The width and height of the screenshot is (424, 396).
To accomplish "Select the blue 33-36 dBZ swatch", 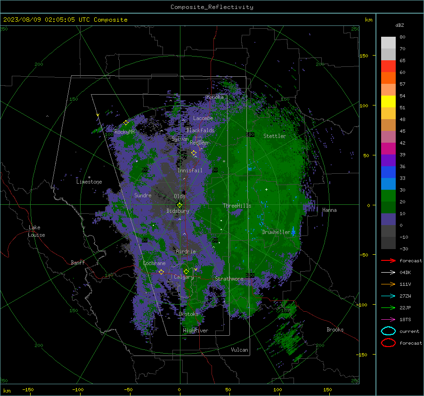I will (388, 172).
